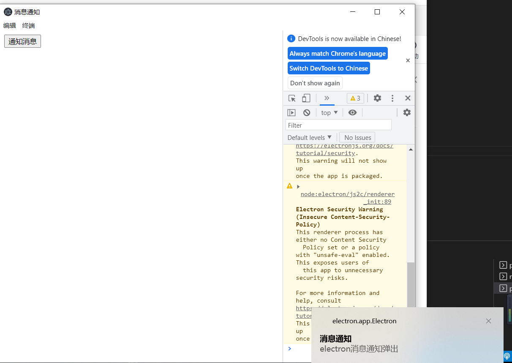
Task: Select the inspect element tool
Action: pyautogui.click(x=291, y=98)
